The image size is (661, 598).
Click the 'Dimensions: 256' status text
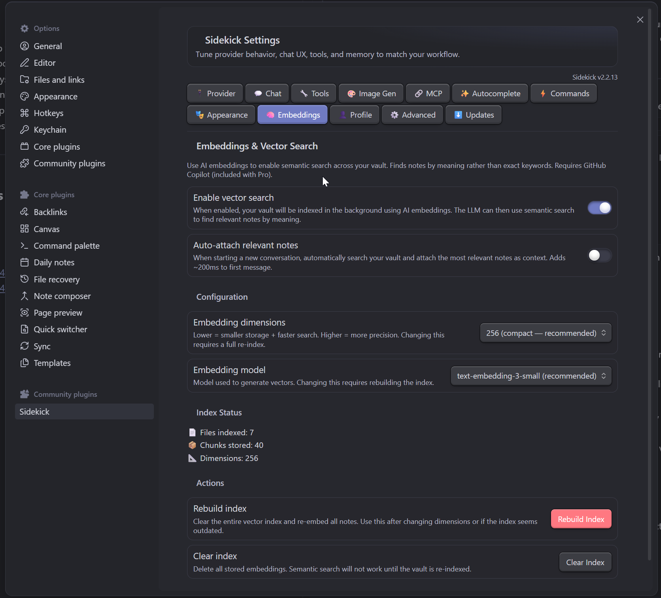tap(229, 458)
